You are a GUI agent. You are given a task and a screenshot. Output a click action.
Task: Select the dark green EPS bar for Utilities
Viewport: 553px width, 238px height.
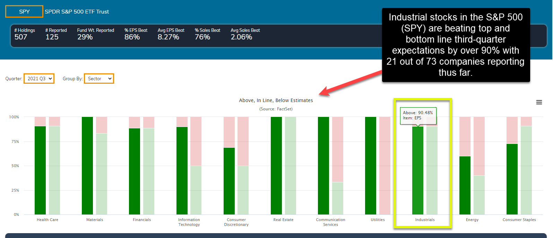pos(371,166)
